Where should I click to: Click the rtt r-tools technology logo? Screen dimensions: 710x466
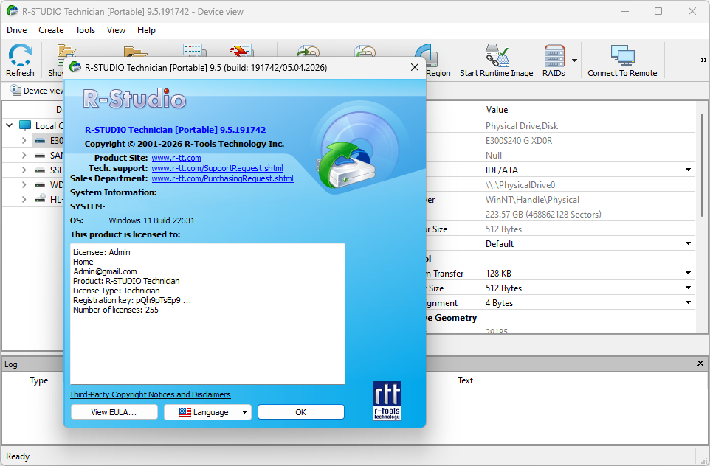pos(387,401)
